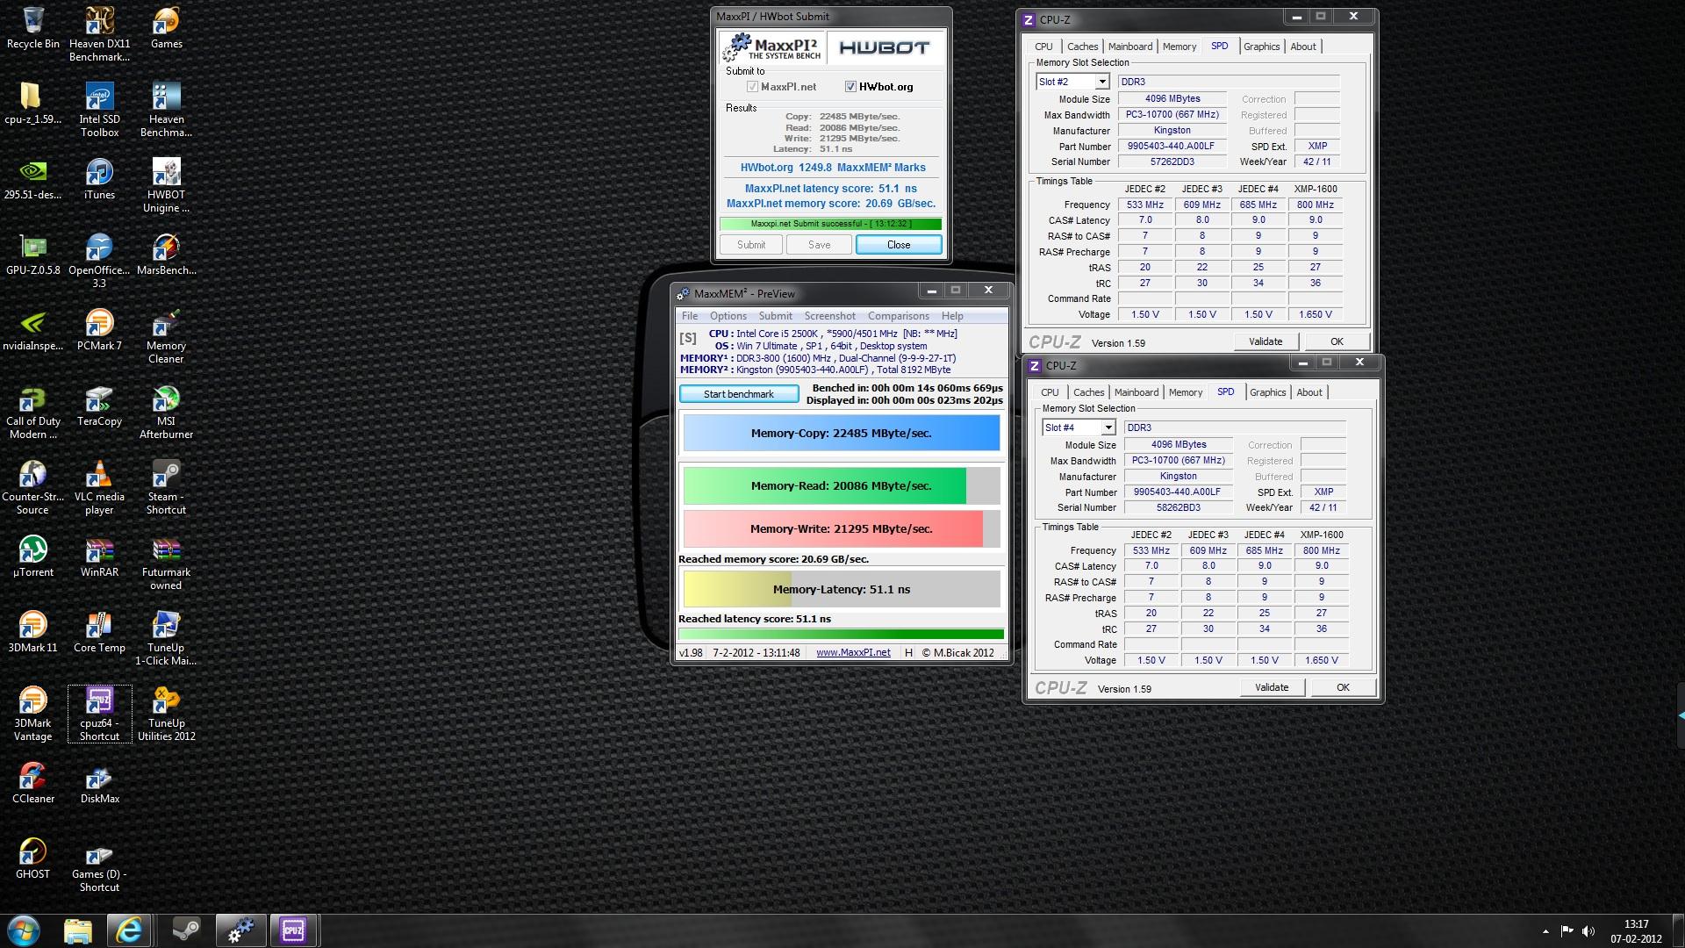Launch OpenOffice 3.3 desktop icon
This screenshot has width=1685, height=948.
point(99,261)
